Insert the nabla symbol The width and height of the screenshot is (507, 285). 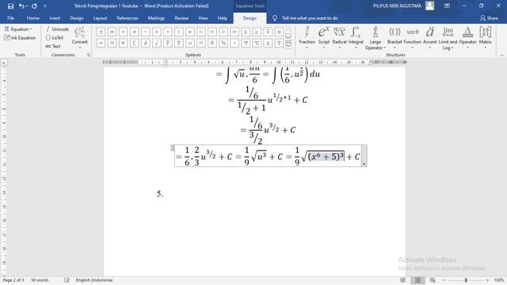(x=279, y=43)
